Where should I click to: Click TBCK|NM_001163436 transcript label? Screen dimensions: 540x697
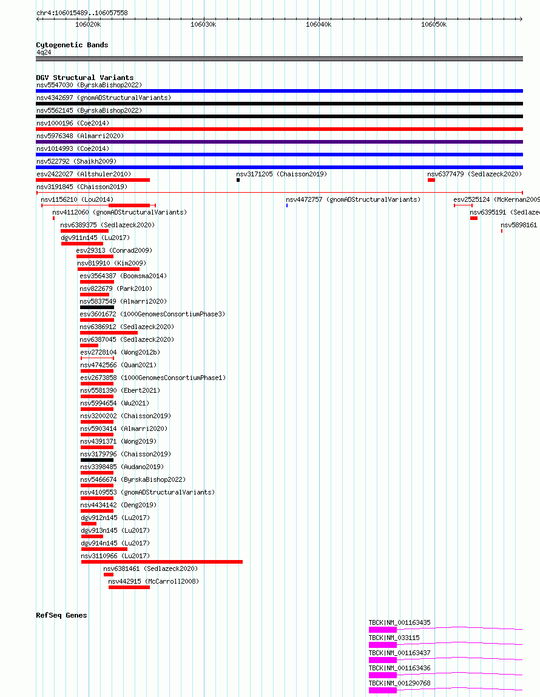click(x=400, y=669)
